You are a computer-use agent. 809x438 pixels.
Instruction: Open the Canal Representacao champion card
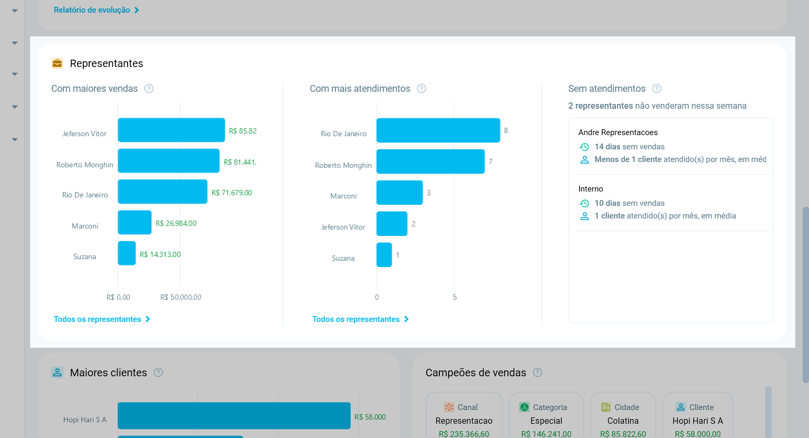tap(464, 415)
